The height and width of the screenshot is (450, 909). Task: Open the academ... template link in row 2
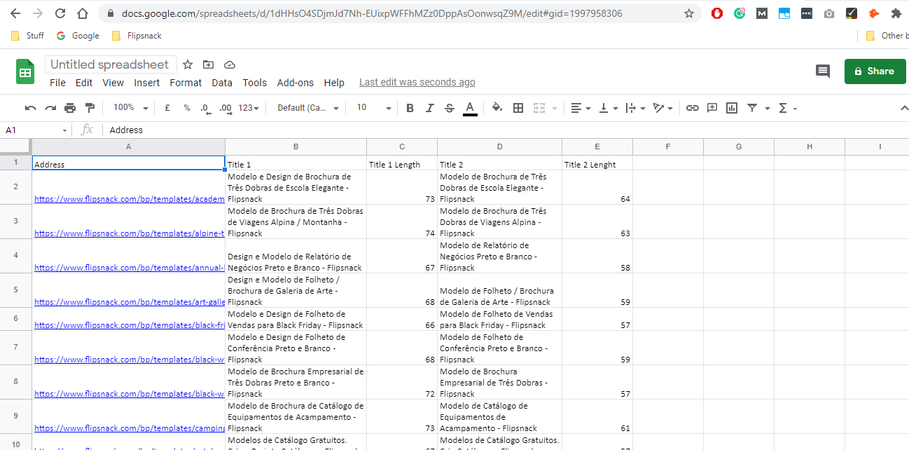tap(130, 199)
